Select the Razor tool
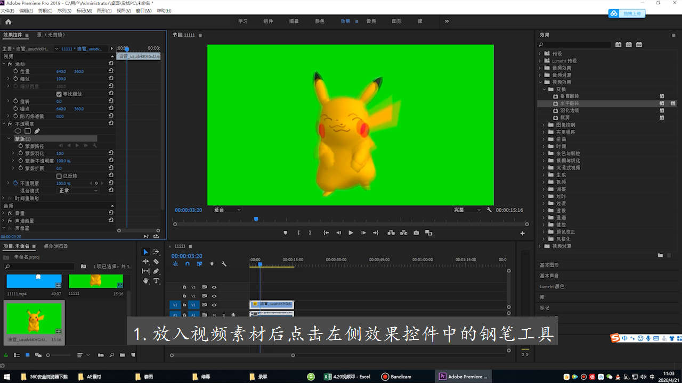Image resolution: width=682 pixels, height=383 pixels. (x=156, y=261)
